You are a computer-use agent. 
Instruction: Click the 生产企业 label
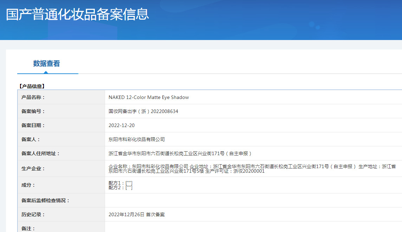(x=33, y=169)
